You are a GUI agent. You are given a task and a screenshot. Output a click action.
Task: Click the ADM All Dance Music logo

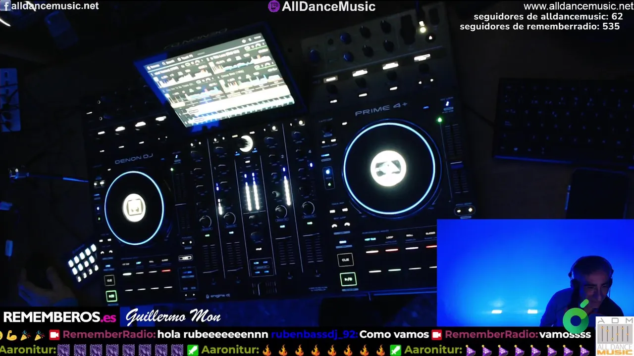tap(615, 336)
